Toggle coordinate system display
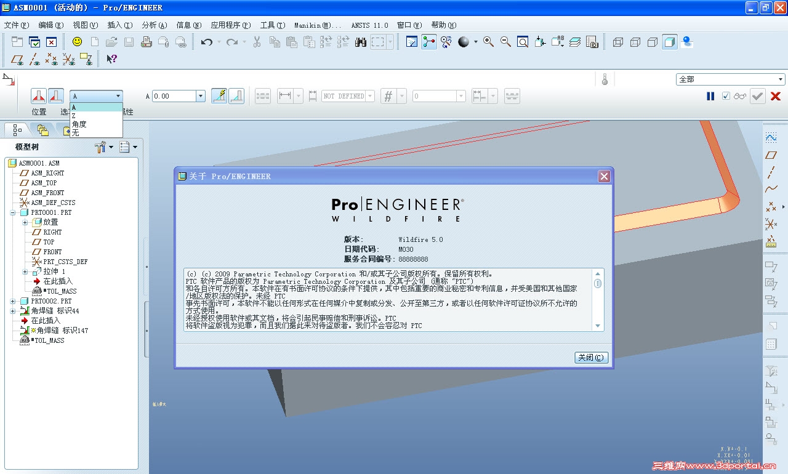This screenshot has height=474, width=788. coord(69,59)
